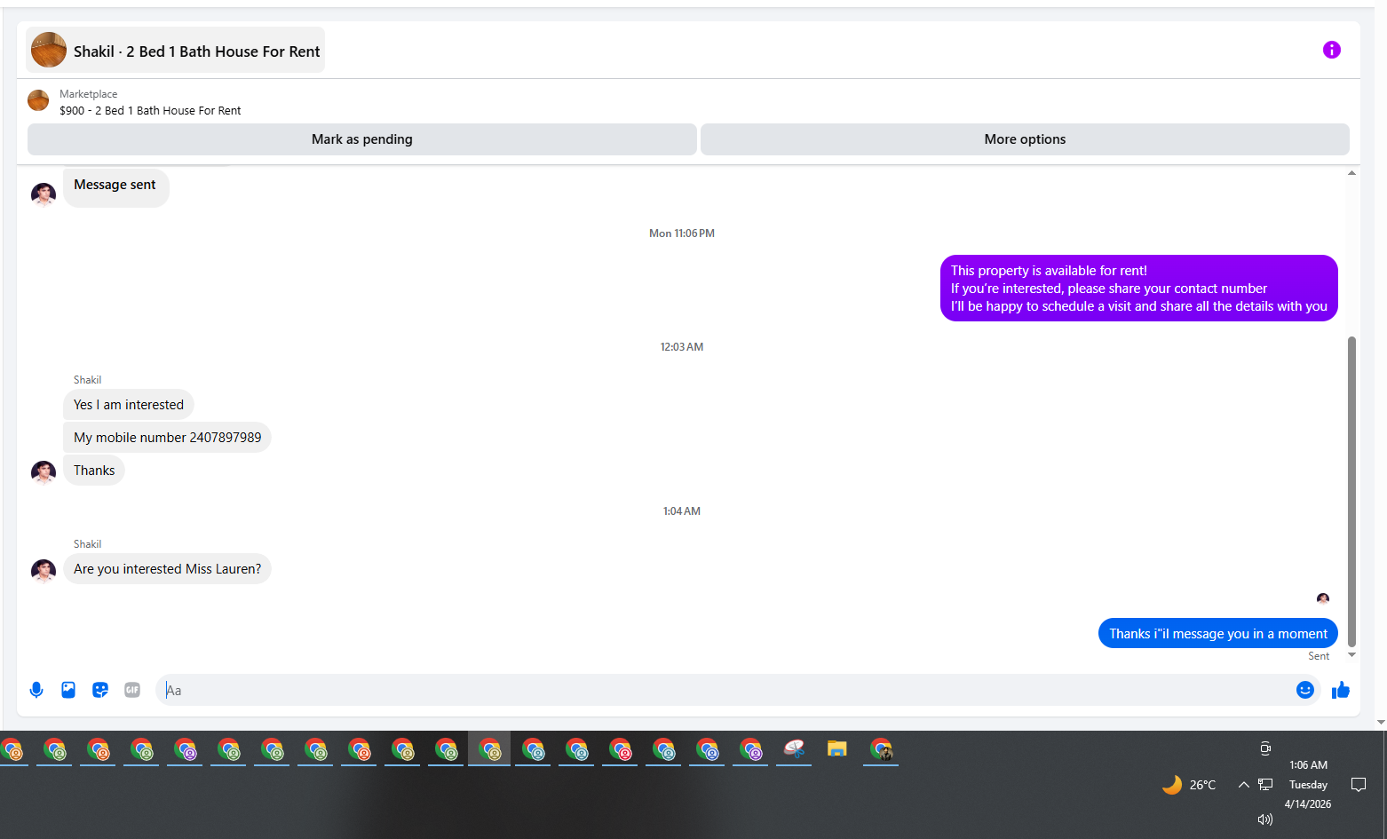
Task: Open the emoji picker in message box
Action: pos(1304,690)
